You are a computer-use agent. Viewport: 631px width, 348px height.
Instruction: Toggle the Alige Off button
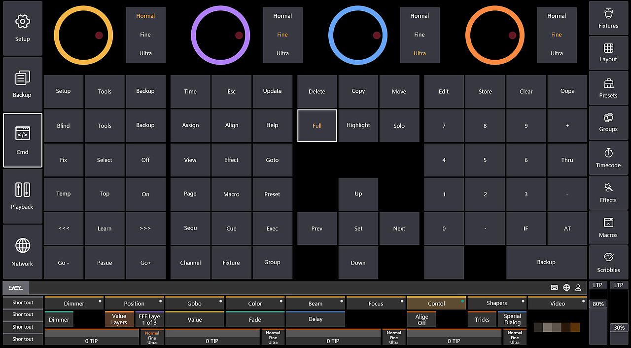(421, 319)
